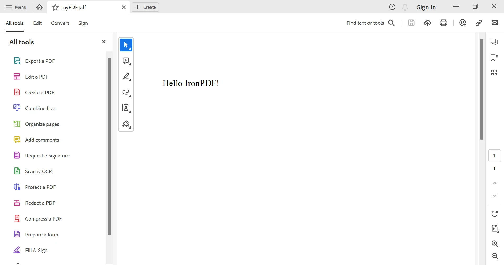Share the file with others icon
Screen dimensions: 504x265
click(x=463, y=23)
